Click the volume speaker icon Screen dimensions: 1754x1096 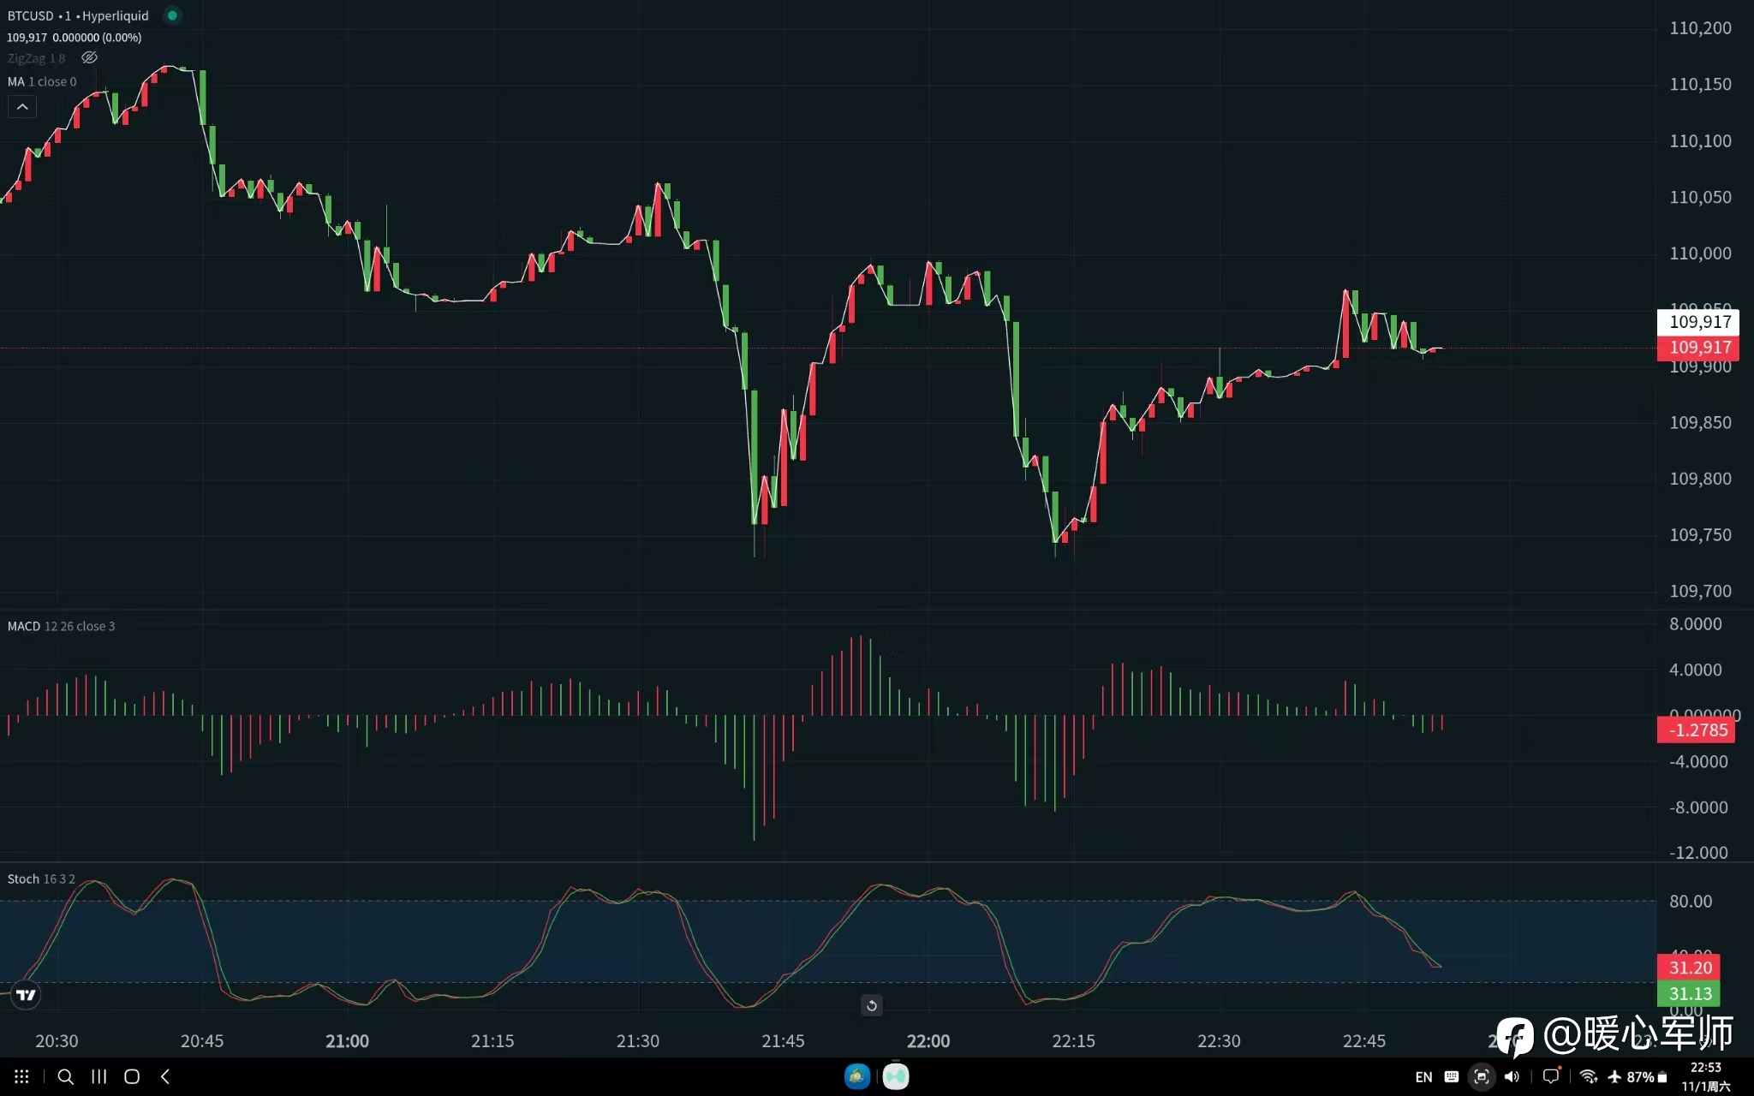click(x=1512, y=1076)
